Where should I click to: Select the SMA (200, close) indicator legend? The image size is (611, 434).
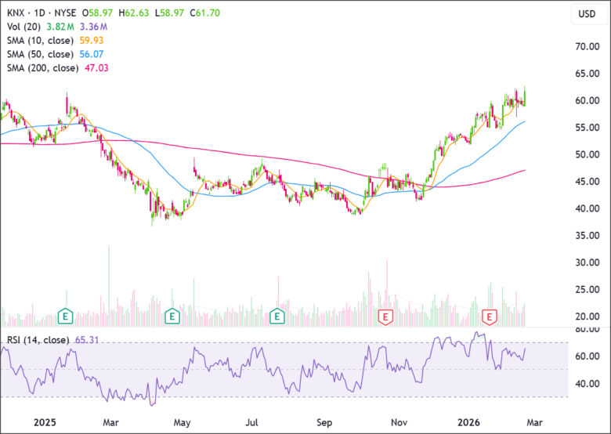pos(42,69)
